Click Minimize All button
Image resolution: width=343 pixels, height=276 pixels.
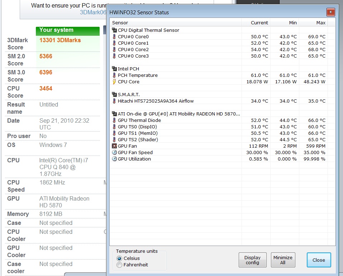point(283,260)
